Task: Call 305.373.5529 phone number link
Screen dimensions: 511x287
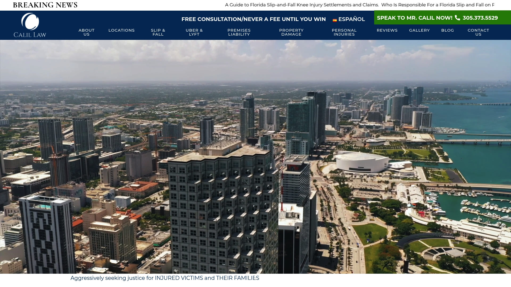Action: point(480,18)
